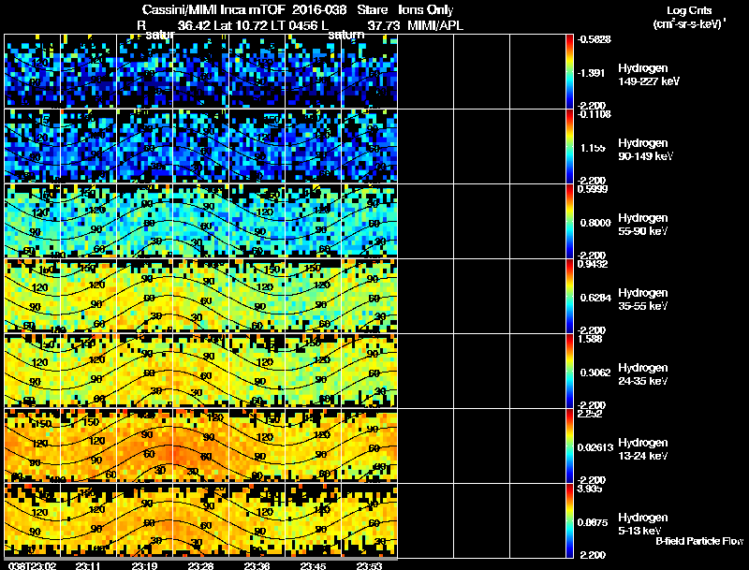Click the '23:19' time axis label
This screenshot has width=749, height=570.
[144, 565]
